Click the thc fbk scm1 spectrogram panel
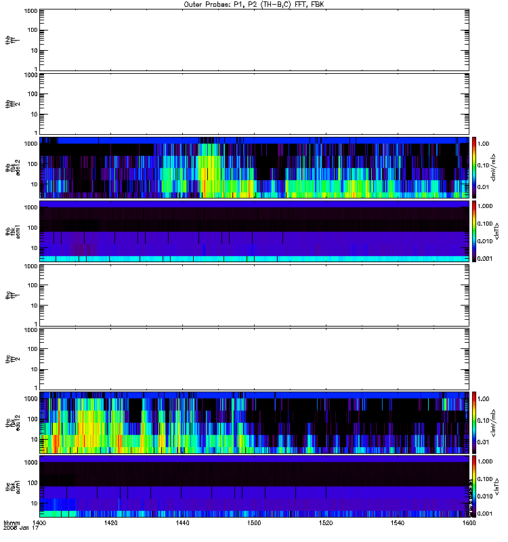508x542 pixels. (254, 486)
